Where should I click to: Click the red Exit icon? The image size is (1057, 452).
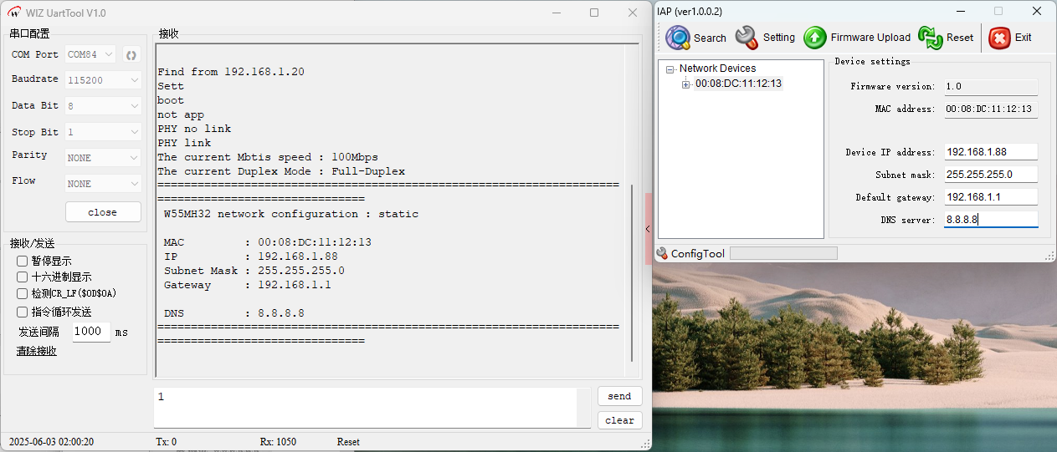(999, 38)
